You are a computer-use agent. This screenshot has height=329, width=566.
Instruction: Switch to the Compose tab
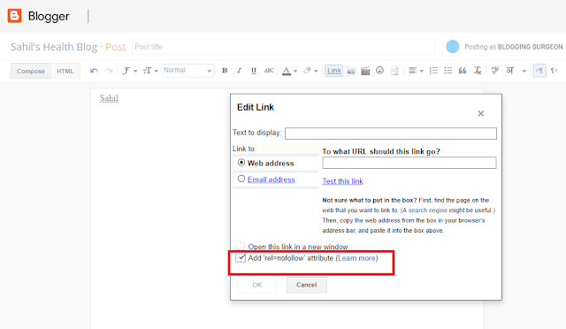[31, 71]
